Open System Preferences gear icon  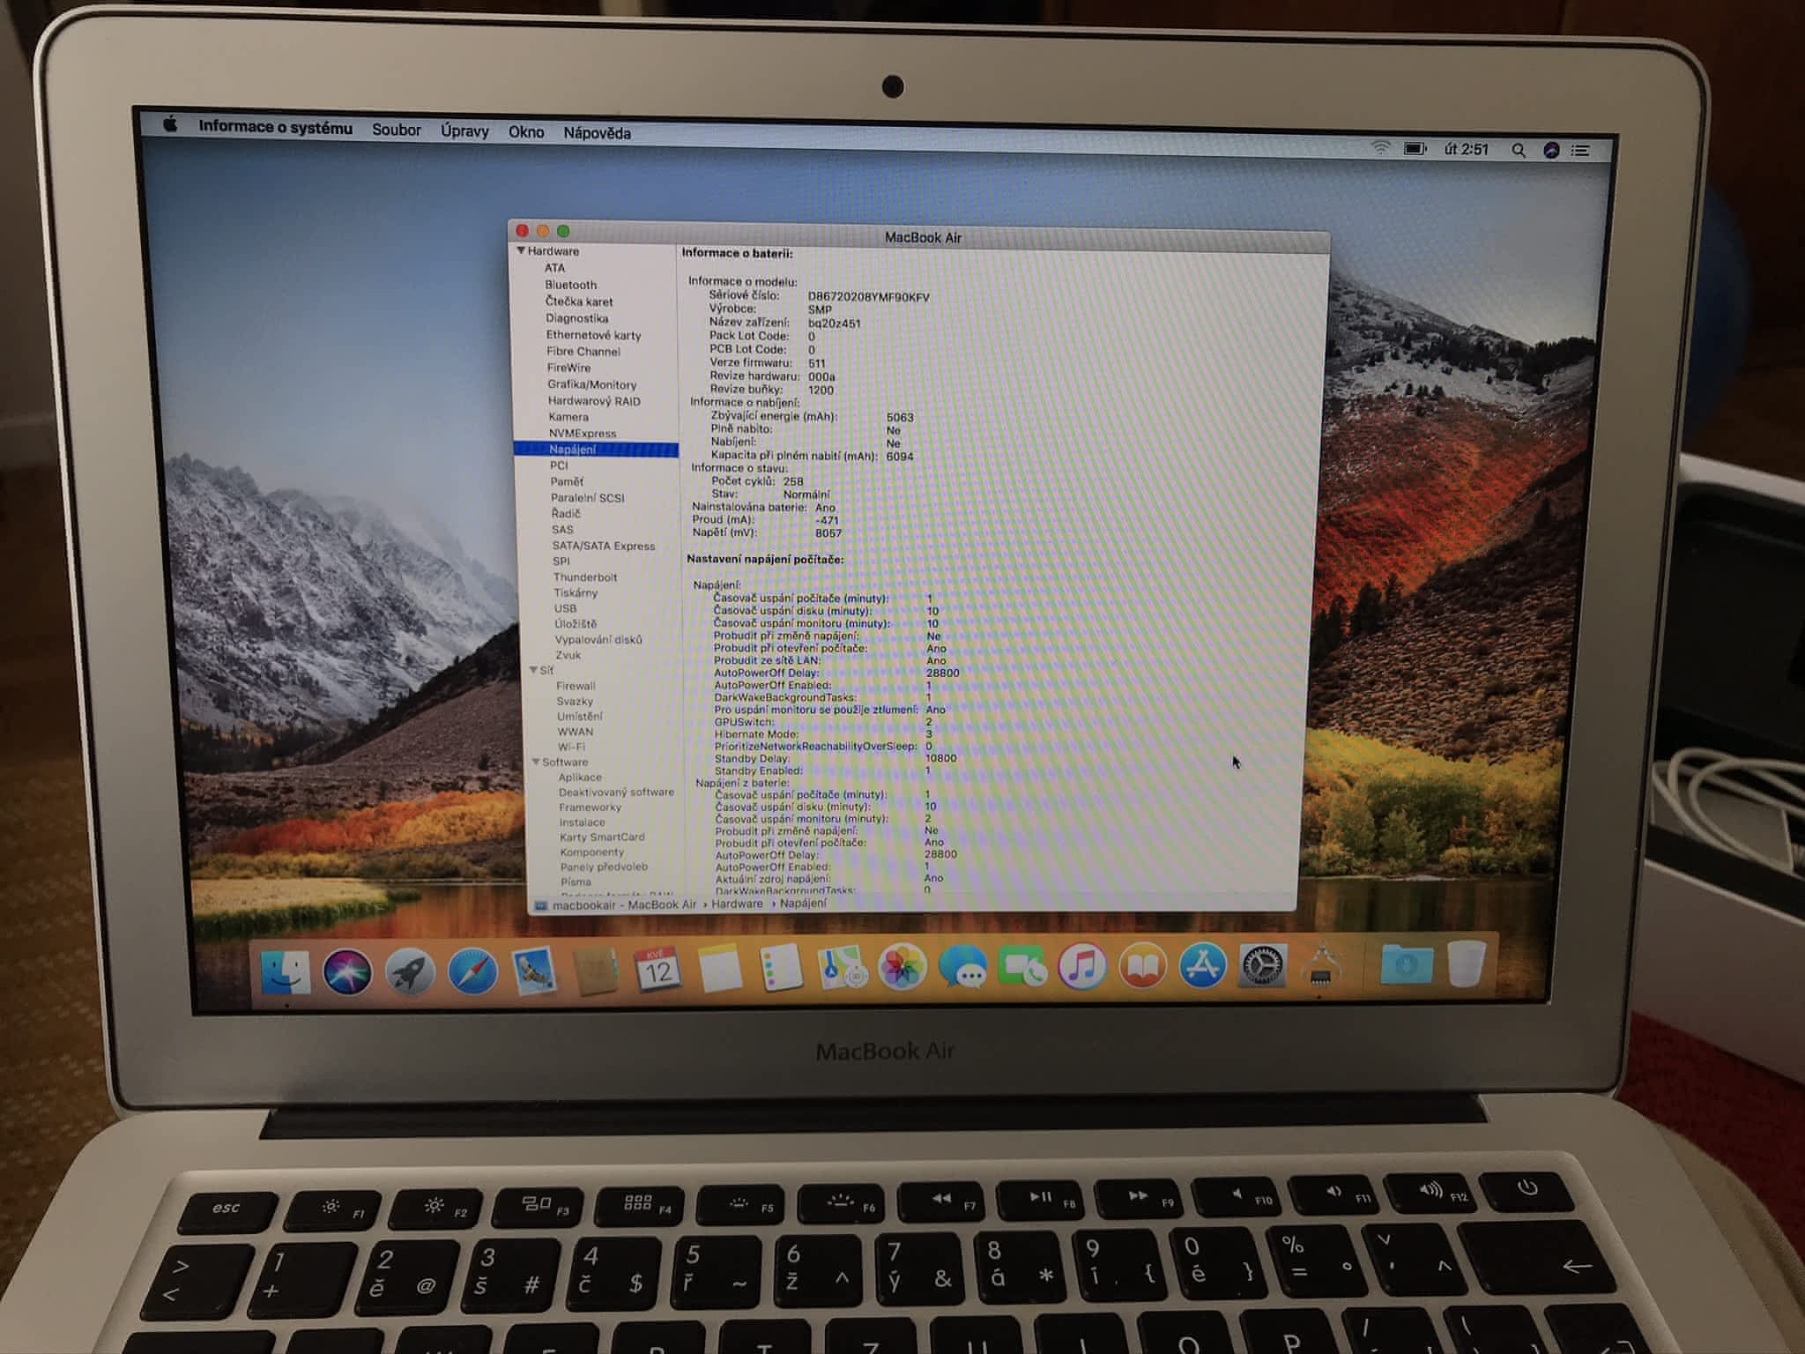(x=1263, y=966)
